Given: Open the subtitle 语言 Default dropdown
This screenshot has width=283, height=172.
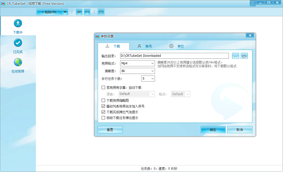Looking at the screenshot, I should pyautogui.click(x=153, y=94).
